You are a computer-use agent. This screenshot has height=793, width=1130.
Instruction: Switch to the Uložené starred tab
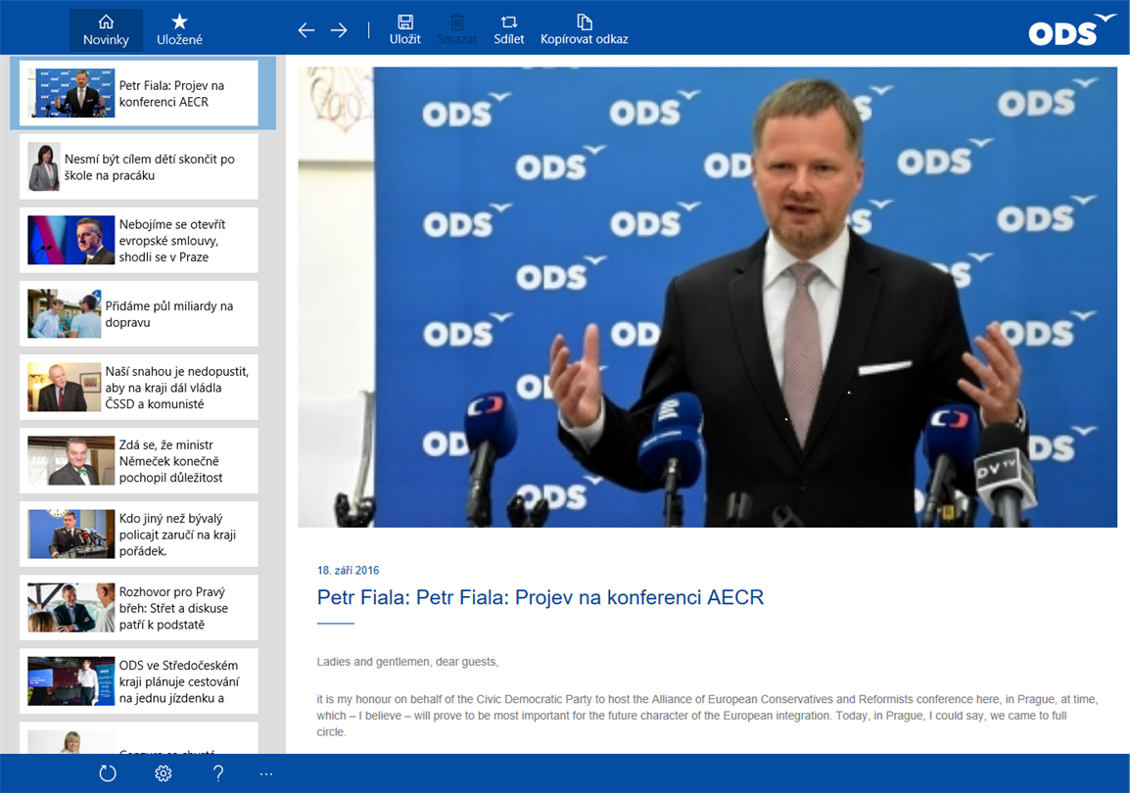(x=179, y=30)
